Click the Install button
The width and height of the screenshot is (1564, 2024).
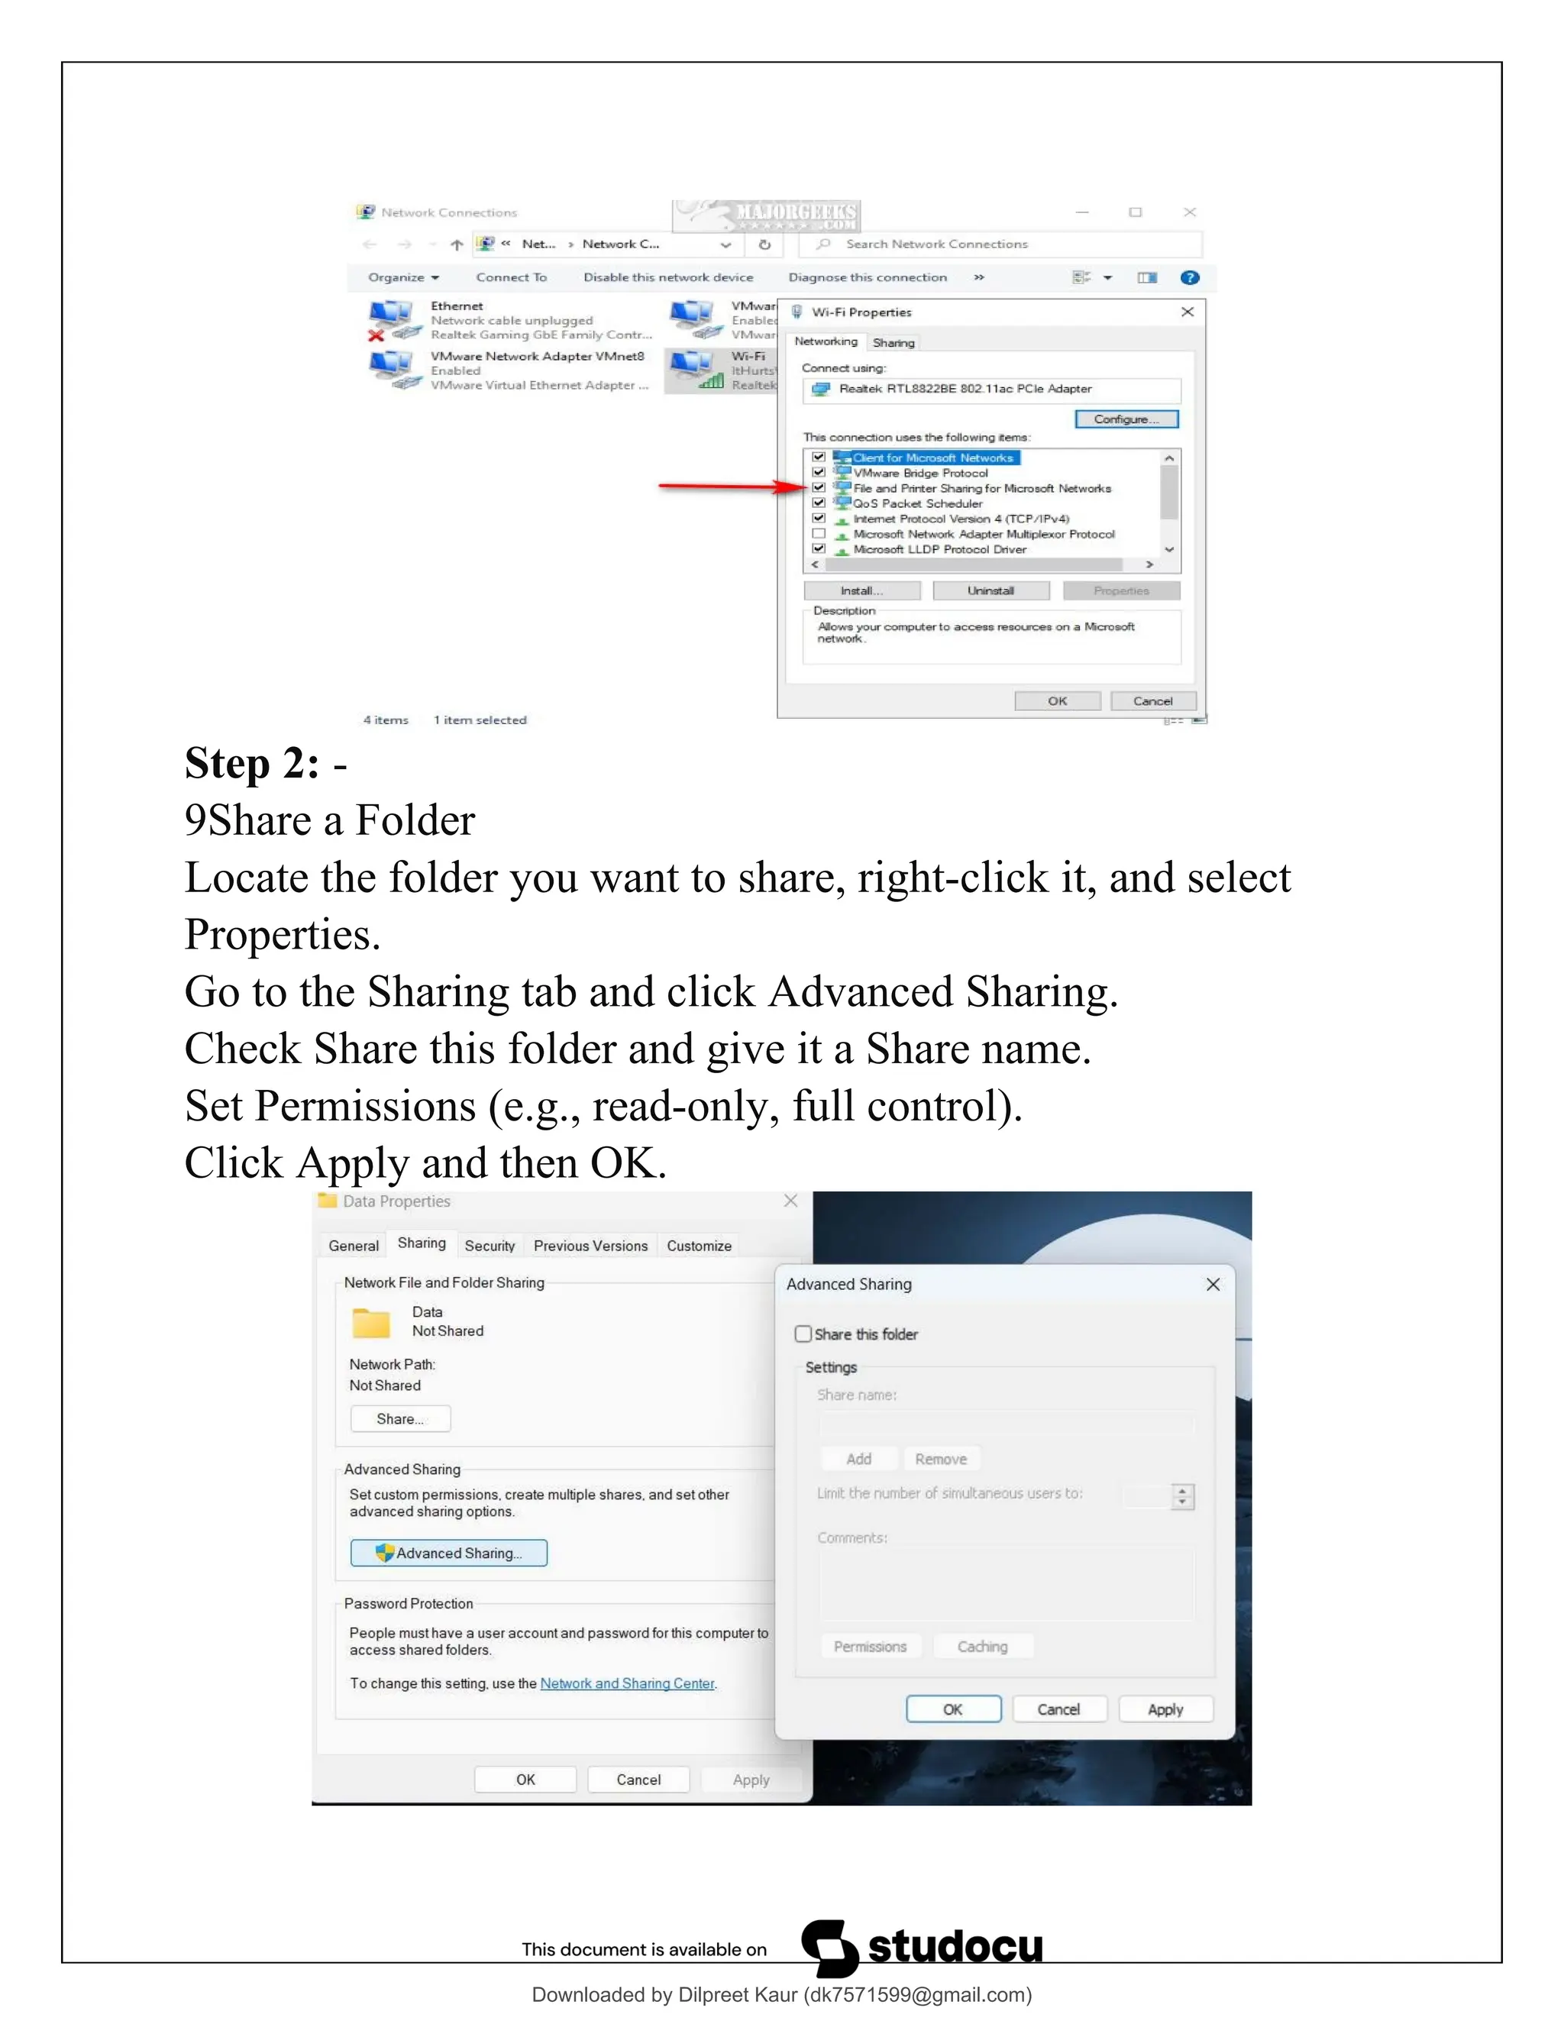[861, 590]
